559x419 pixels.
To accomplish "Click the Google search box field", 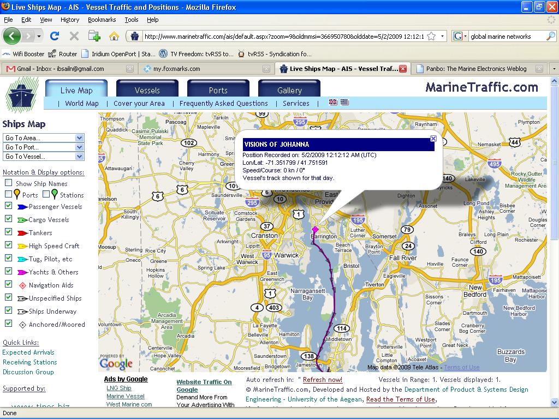I will tap(507, 37).
